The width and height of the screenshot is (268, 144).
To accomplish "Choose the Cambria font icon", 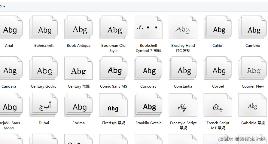I will [x=253, y=27].
